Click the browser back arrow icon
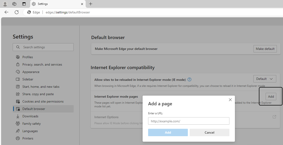This screenshot has width=283, height=145. (x=6, y=12)
